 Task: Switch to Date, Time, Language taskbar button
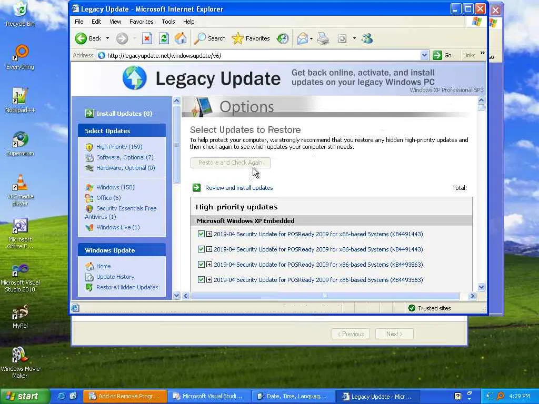pos(293,396)
